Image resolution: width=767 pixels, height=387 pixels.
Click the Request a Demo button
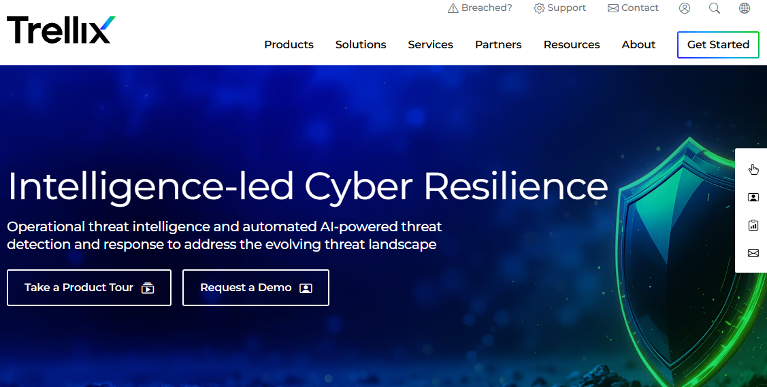point(256,288)
